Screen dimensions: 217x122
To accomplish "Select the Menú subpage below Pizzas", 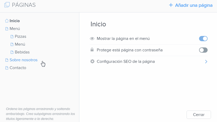I will click(x=20, y=44).
